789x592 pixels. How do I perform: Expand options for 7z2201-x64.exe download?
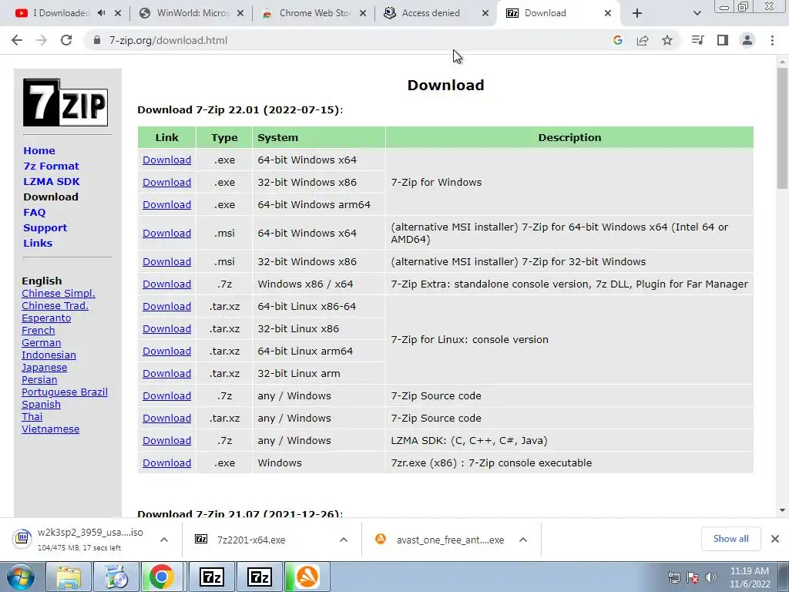pyautogui.click(x=344, y=540)
